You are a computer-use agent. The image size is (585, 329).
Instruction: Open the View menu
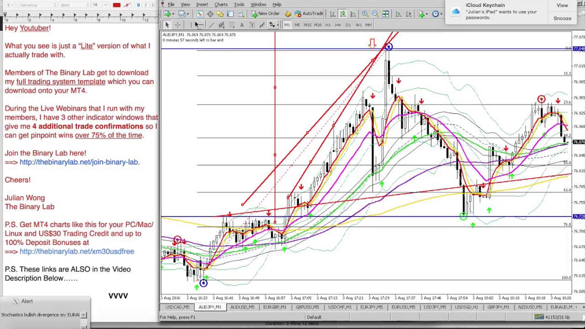pos(185,4)
